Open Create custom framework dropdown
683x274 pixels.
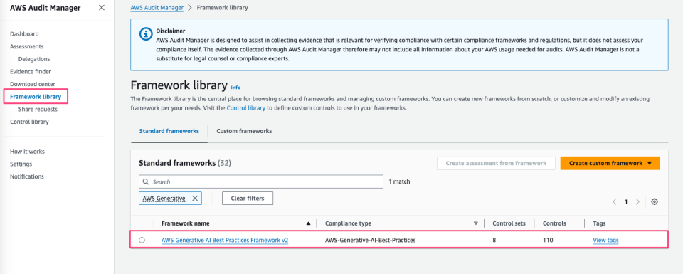tap(610, 164)
